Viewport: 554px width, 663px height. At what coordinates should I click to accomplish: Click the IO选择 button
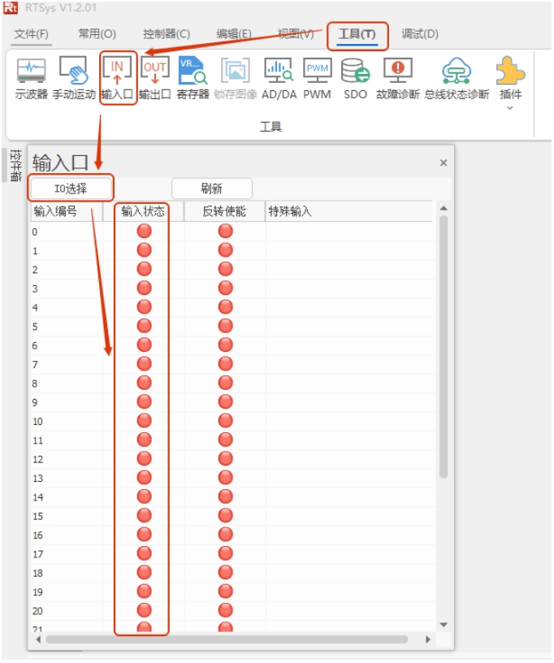point(71,188)
